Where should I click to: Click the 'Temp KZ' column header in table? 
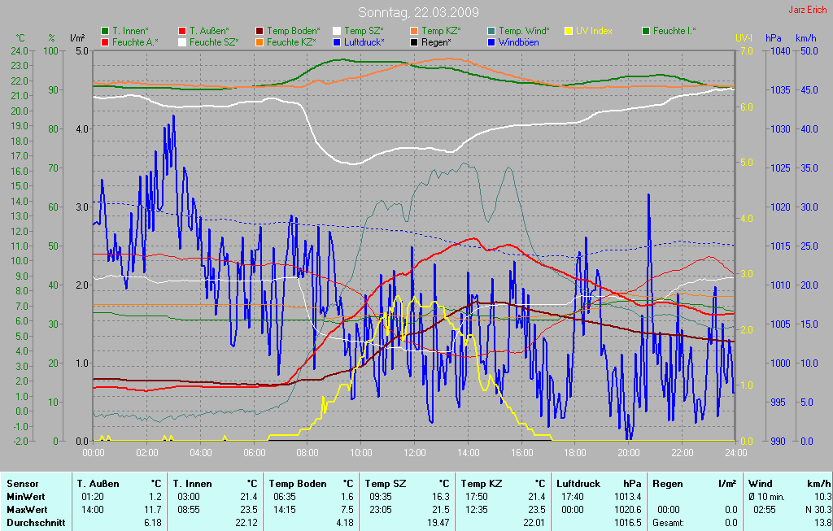[x=482, y=484]
